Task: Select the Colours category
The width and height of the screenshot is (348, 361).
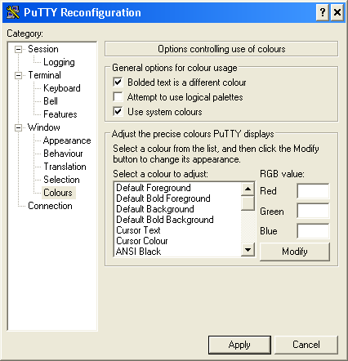Action: 58,193
